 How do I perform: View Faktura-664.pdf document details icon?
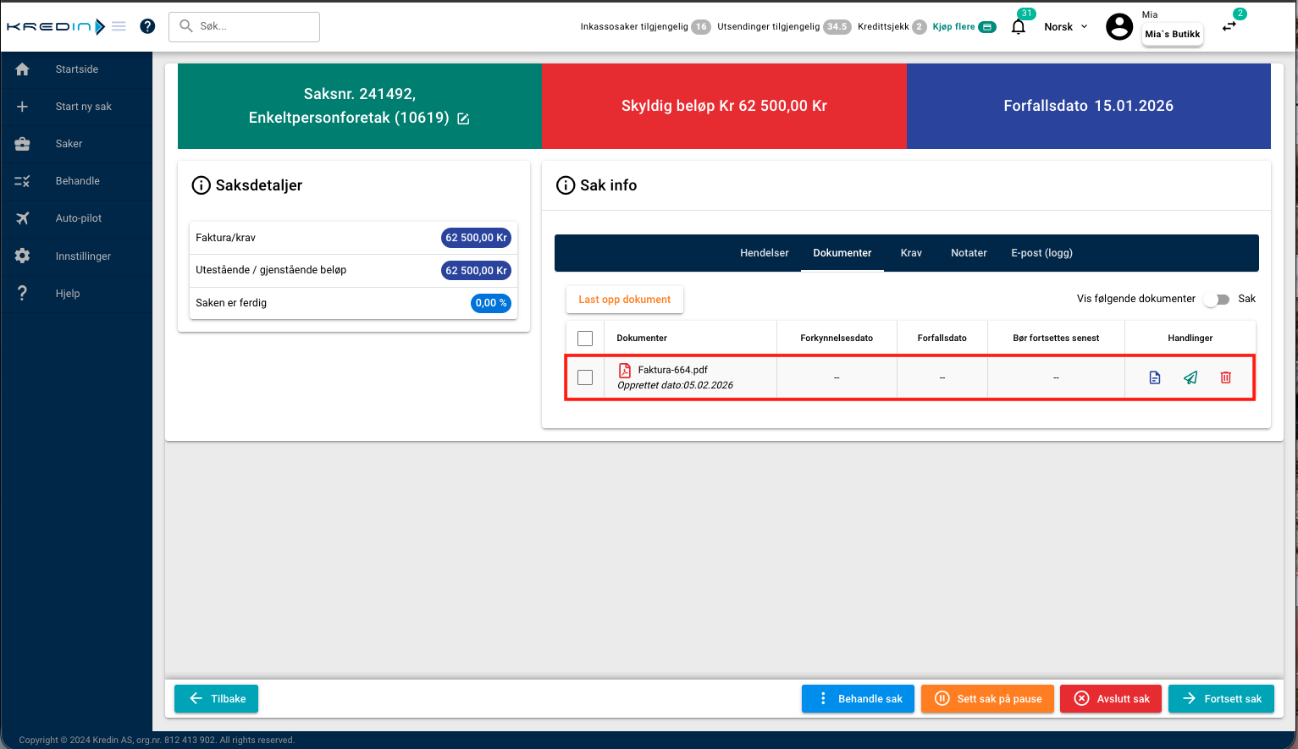1155,377
